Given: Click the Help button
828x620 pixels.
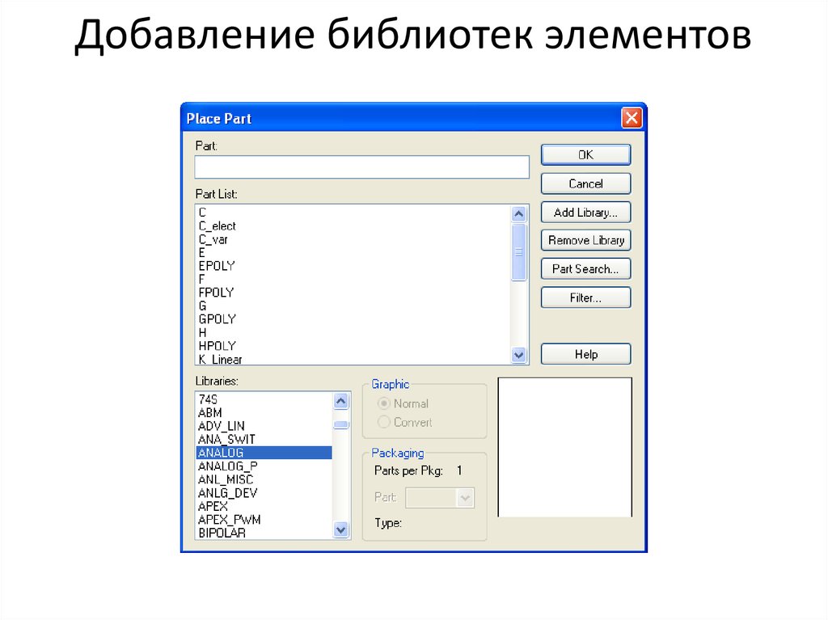Looking at the screenshot, I should pos(585,353).
